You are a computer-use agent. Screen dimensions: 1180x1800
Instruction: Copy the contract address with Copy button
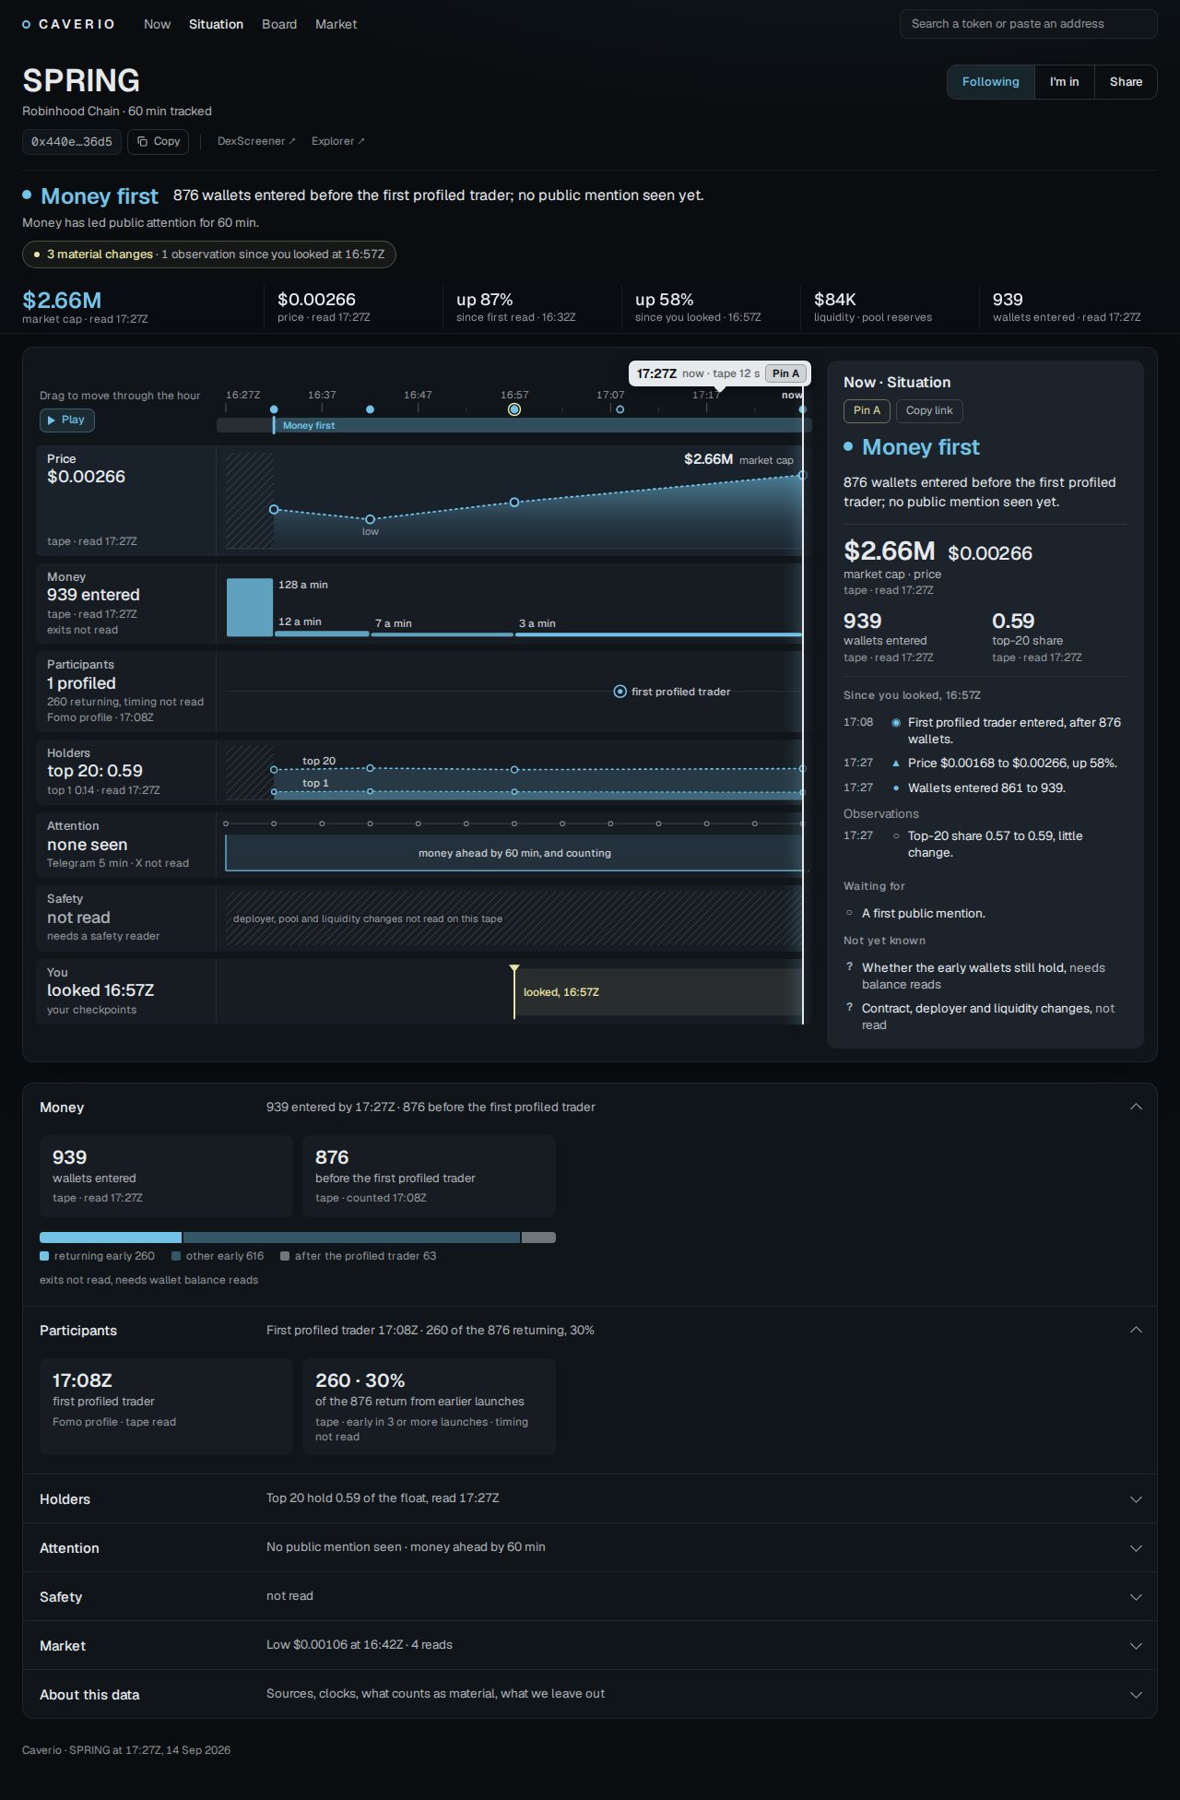pos(159,142)
